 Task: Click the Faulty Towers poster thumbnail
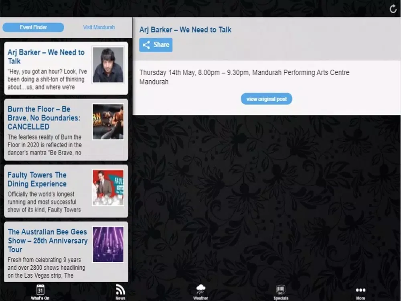click(x=108, y=187)
